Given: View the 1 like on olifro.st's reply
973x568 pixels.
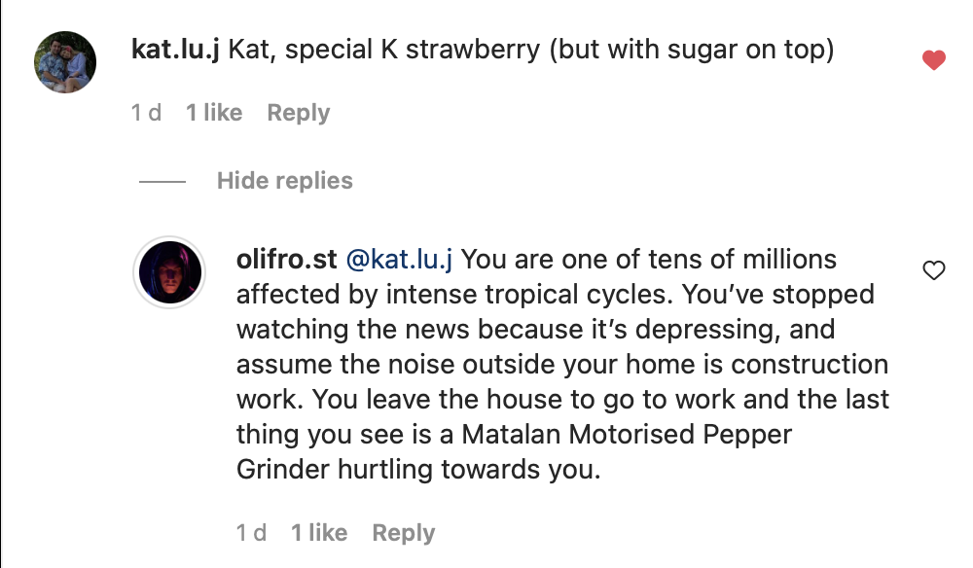Looking at the screenshot, I should click(x=319, y=533).
